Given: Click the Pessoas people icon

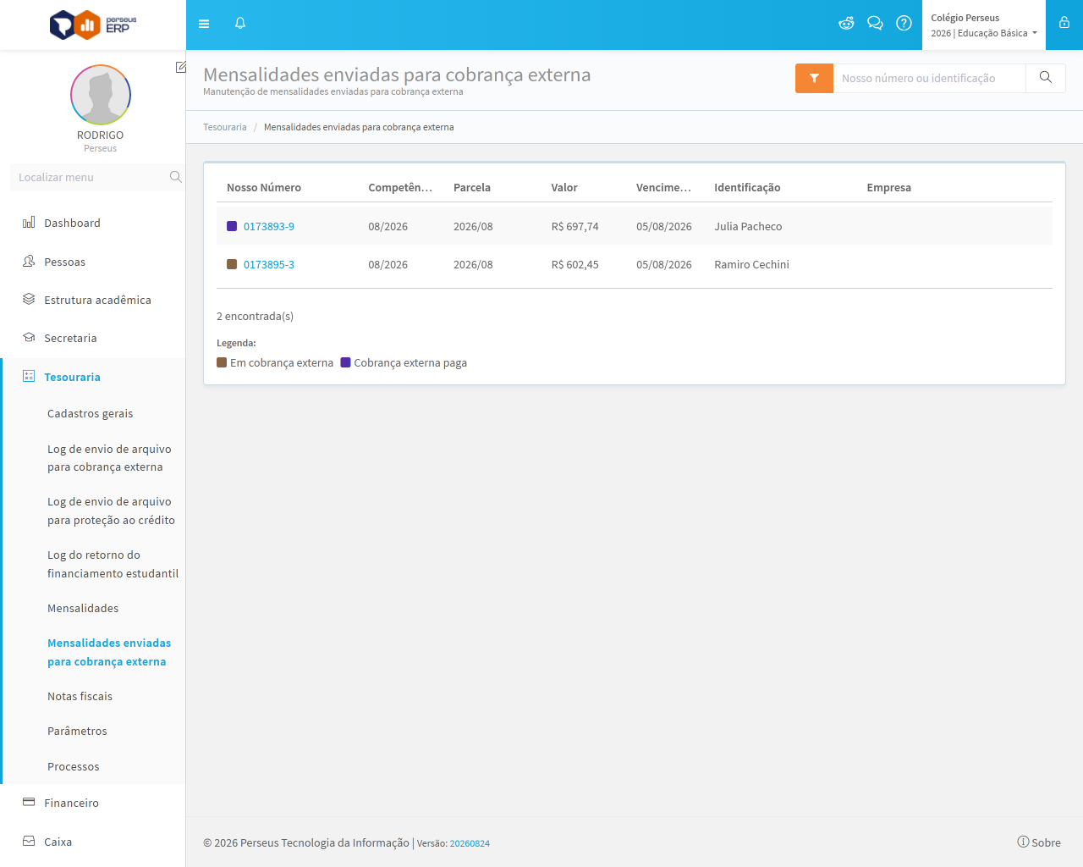Looking at the screenshot, I should [29, 262].
